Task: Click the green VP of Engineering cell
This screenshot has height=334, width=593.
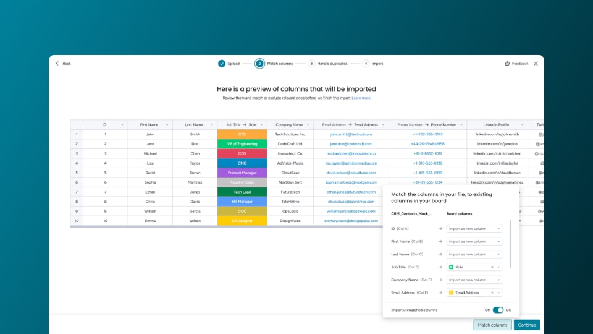Action: coord(242,144)
